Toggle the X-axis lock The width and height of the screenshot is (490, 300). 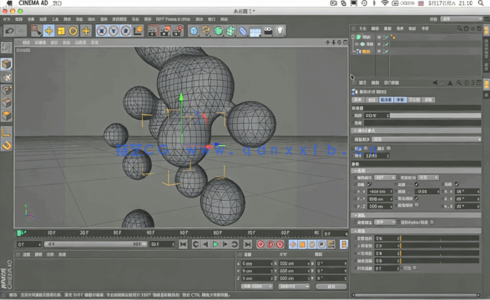102,31
